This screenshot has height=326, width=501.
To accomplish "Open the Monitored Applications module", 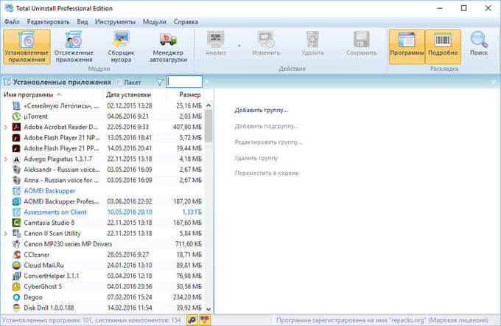I will (x=74, y=46).
